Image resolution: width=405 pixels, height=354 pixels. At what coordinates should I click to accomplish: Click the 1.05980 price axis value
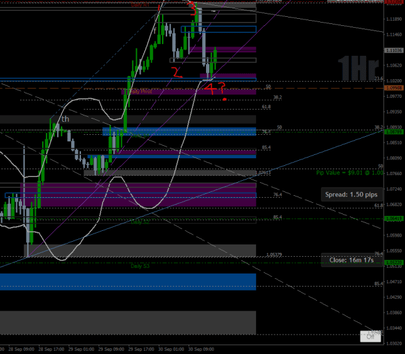(394, 235)
